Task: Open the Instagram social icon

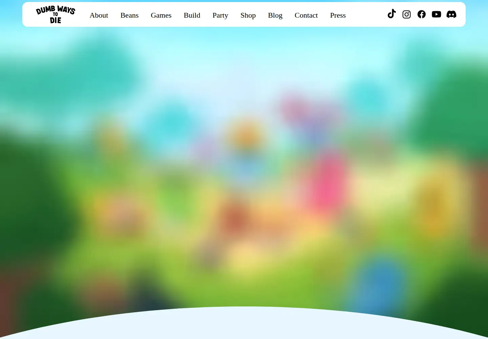Action: point(407,14)
